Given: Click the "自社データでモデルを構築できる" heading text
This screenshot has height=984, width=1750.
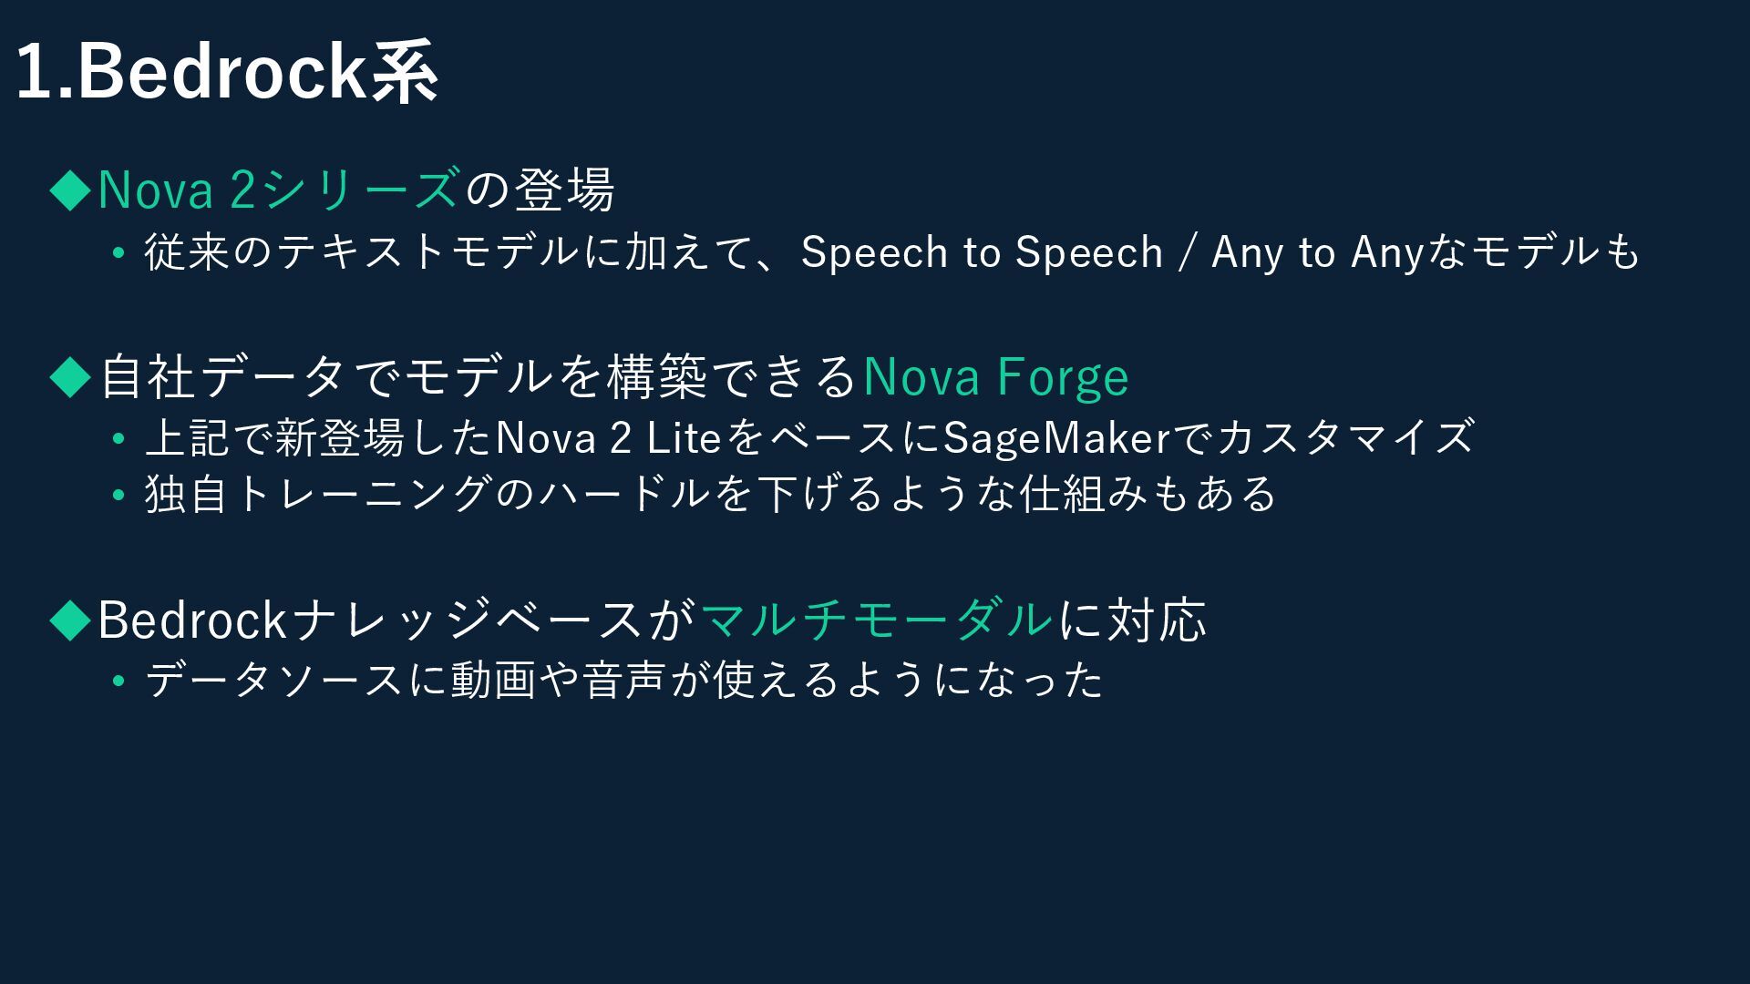Looking at the screenshot, I should (479, 376).
